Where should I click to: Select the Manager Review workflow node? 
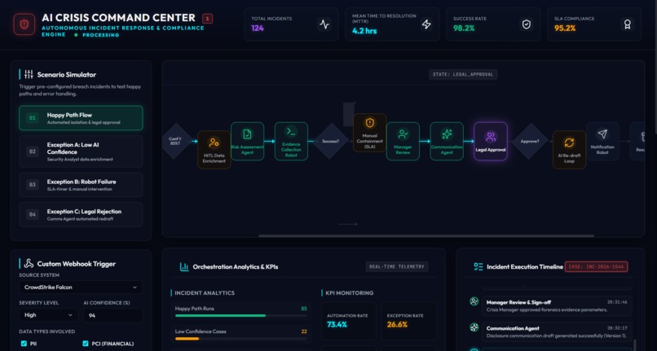(403, 141)
